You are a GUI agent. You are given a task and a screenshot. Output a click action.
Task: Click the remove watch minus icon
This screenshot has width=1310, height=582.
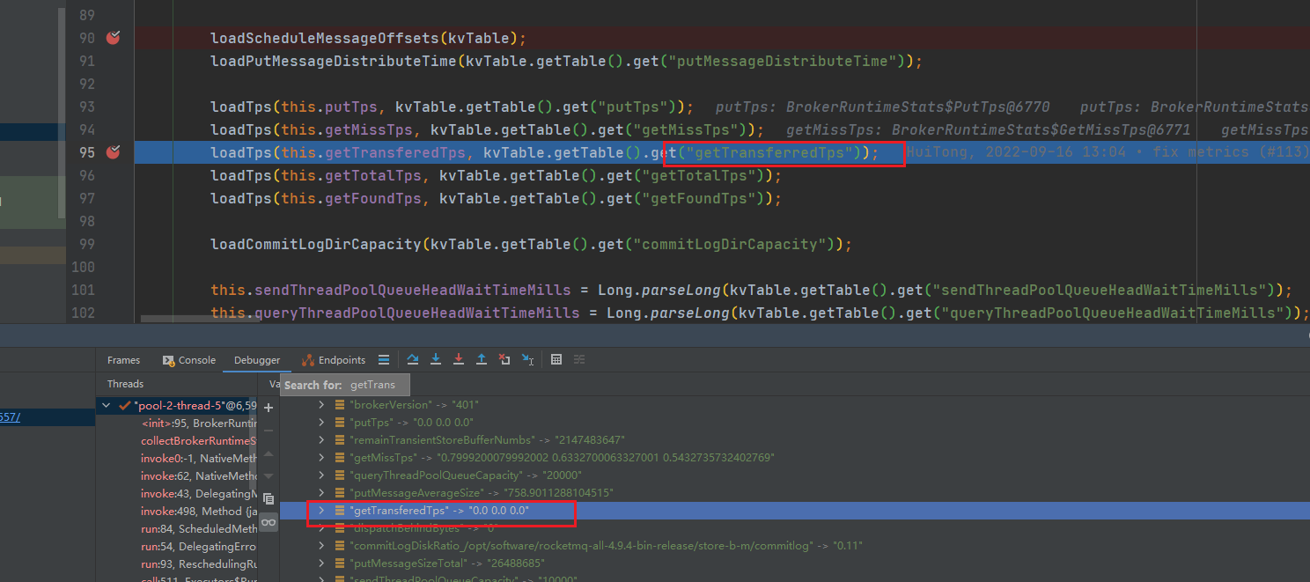click(x=269, y=431)
